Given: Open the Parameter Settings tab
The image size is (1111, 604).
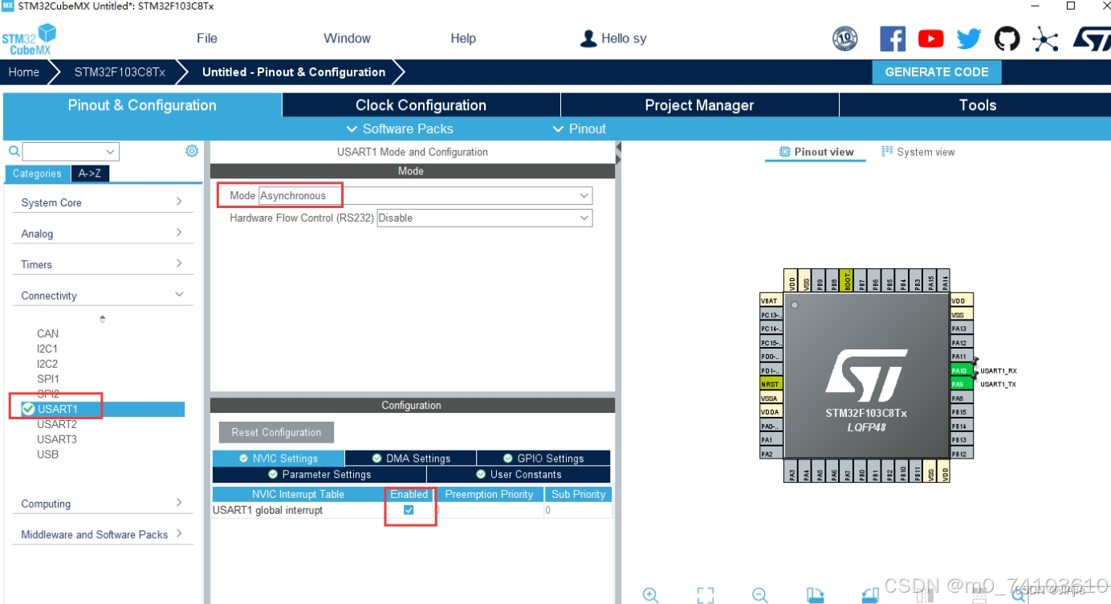Looking at the screenshot, I should [319, 474].
